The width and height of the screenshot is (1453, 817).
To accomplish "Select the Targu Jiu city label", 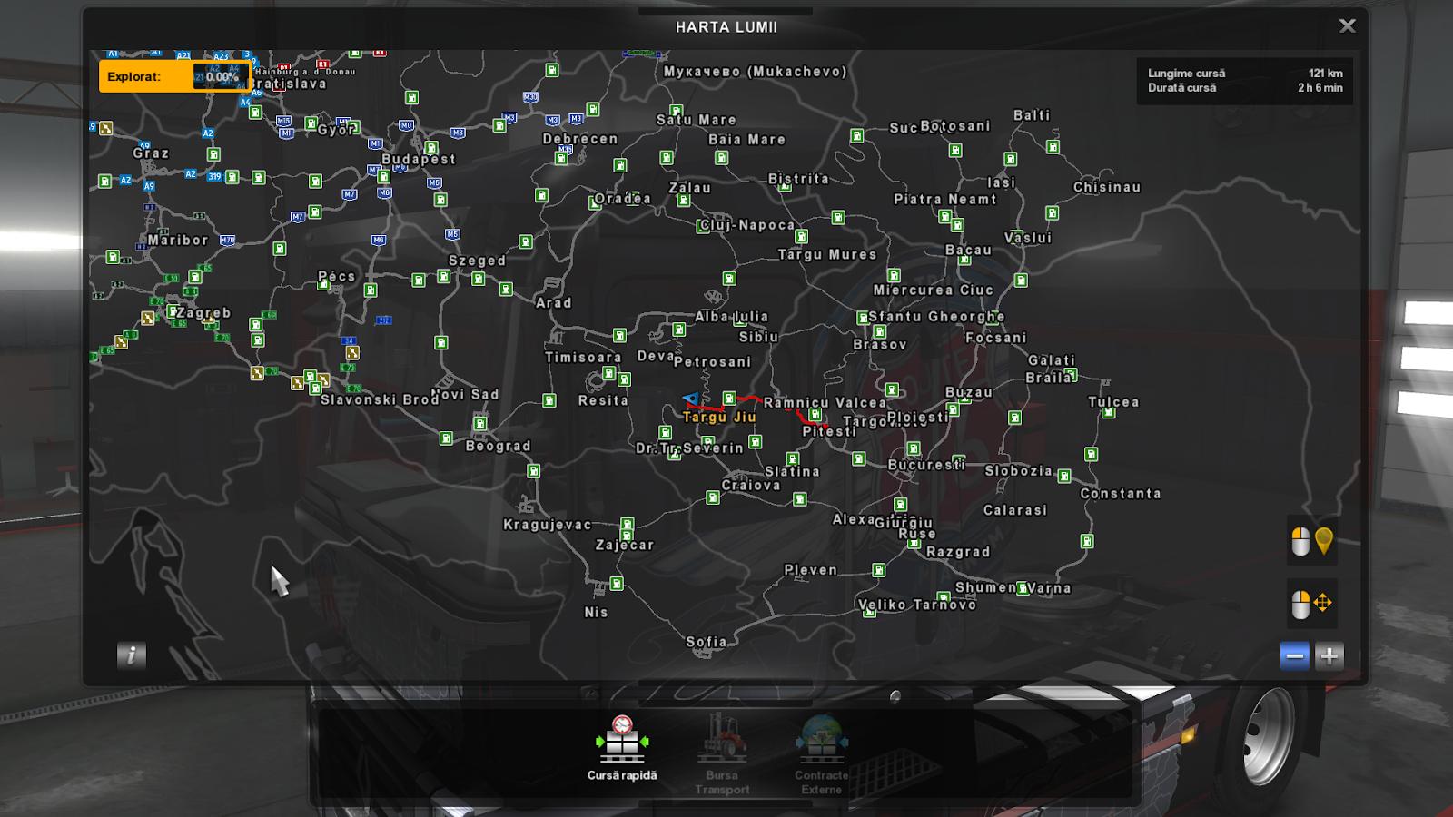I will [x=719, y=418].
